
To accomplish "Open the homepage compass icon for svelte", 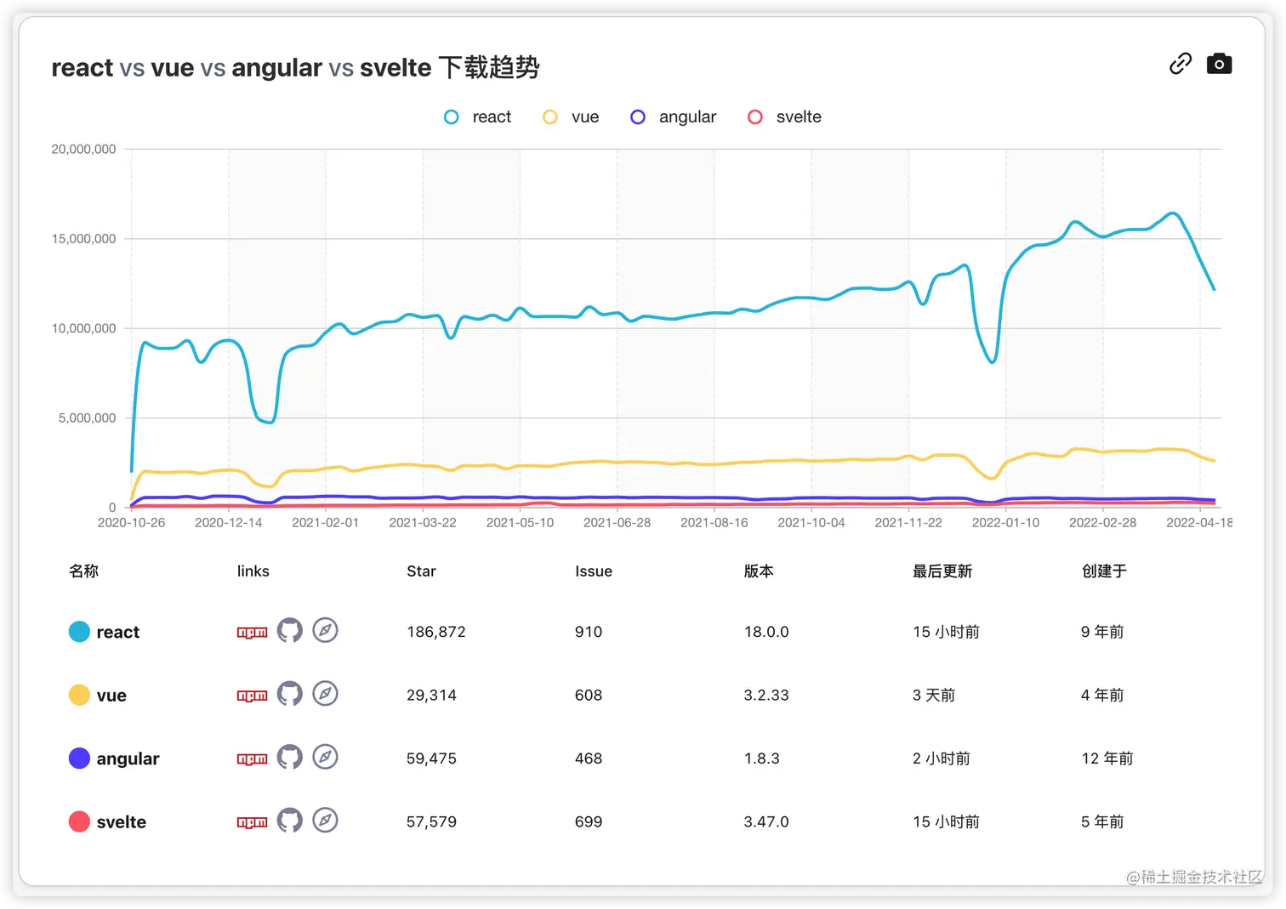I will (325, 821).
